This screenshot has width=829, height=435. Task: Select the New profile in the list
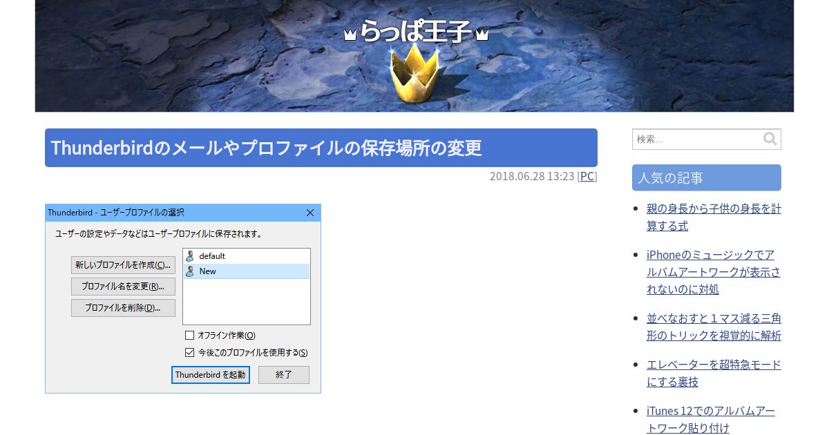[x=247, y=271]
